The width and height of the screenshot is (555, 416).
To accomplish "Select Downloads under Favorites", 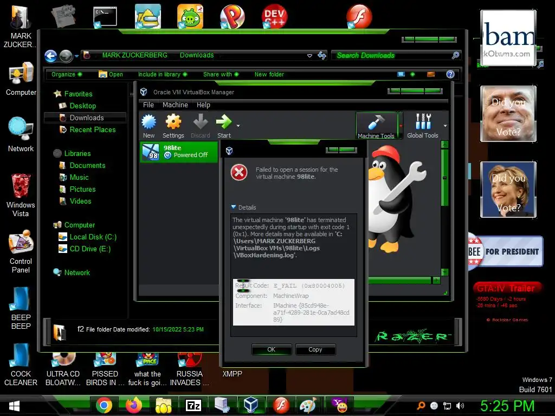I will 85,118.
